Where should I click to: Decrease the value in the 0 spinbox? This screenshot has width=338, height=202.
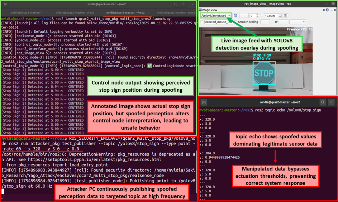pyautogui.click(x=257, y=17)
